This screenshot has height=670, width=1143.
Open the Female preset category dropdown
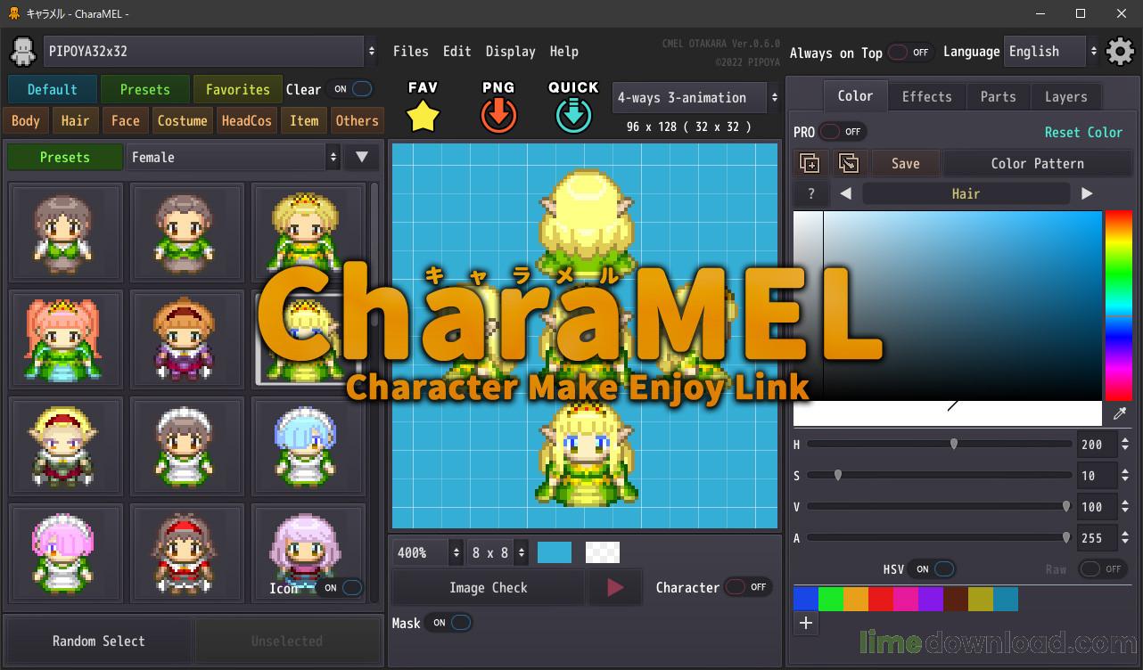tap(233, 157)
